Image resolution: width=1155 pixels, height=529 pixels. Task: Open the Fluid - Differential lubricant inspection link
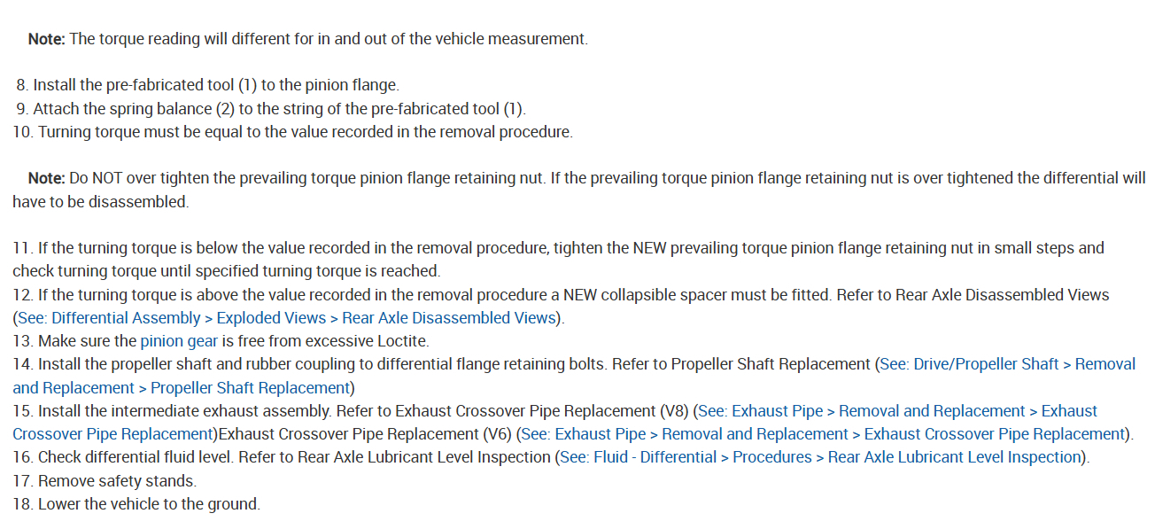(x=821, y=457)
